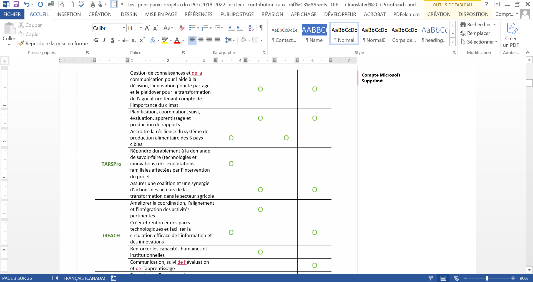Switch to MISE EN PAGE tab
The height and width of the screenshot is (282, 533).
[161, 14]
